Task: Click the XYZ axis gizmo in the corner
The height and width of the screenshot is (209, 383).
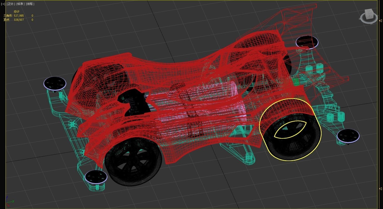Action: click(x=10, y=201)
